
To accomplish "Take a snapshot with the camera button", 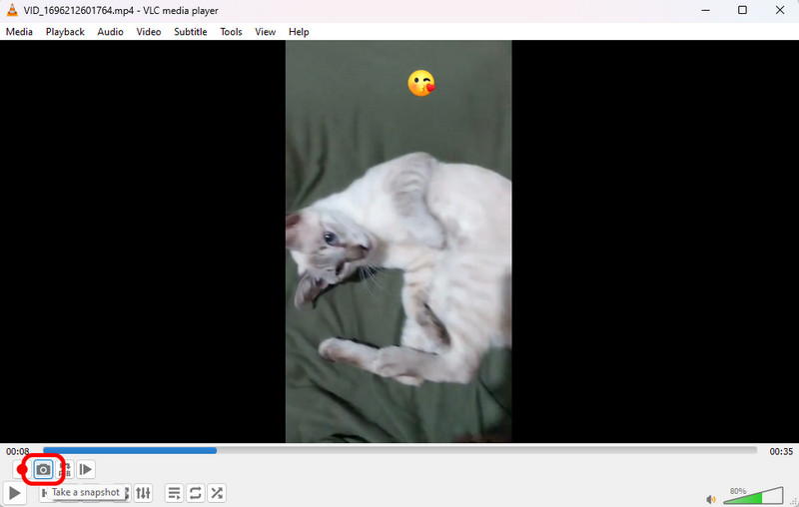I will [x=43, y=469].
